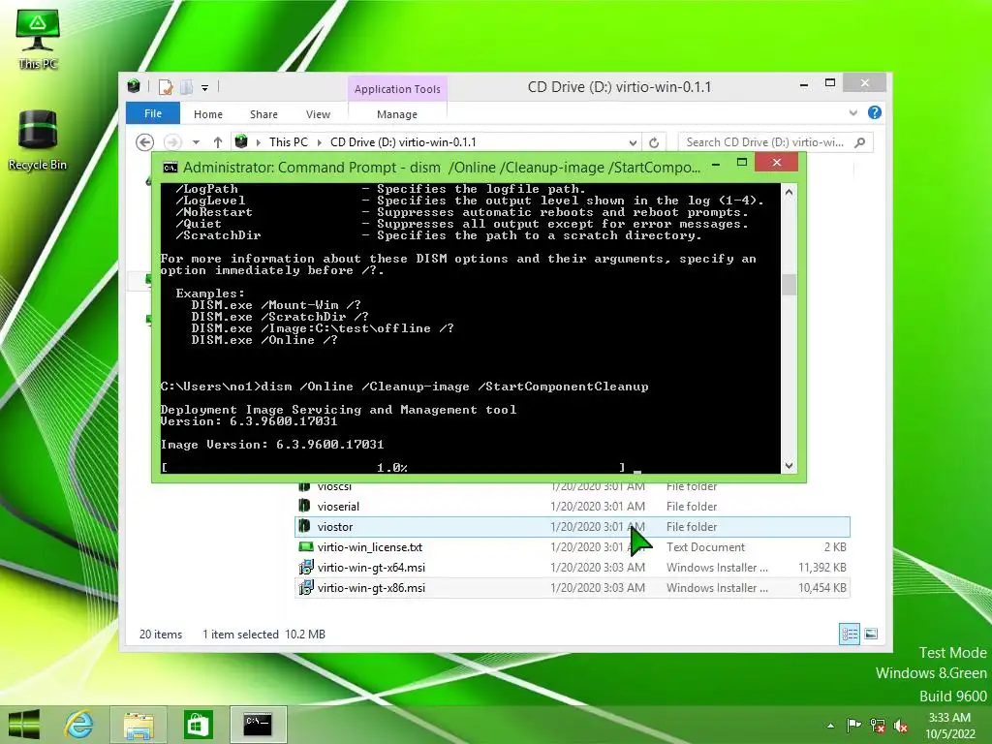Open Action Center flag icon

tap(853, 725)
